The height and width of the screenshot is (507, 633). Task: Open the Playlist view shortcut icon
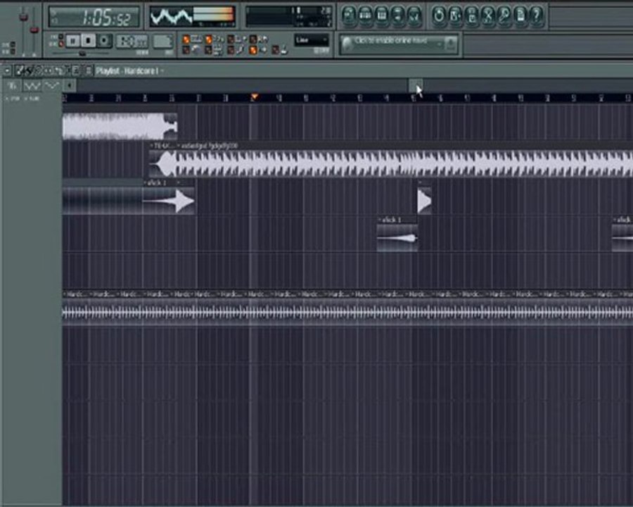[349, 15]
